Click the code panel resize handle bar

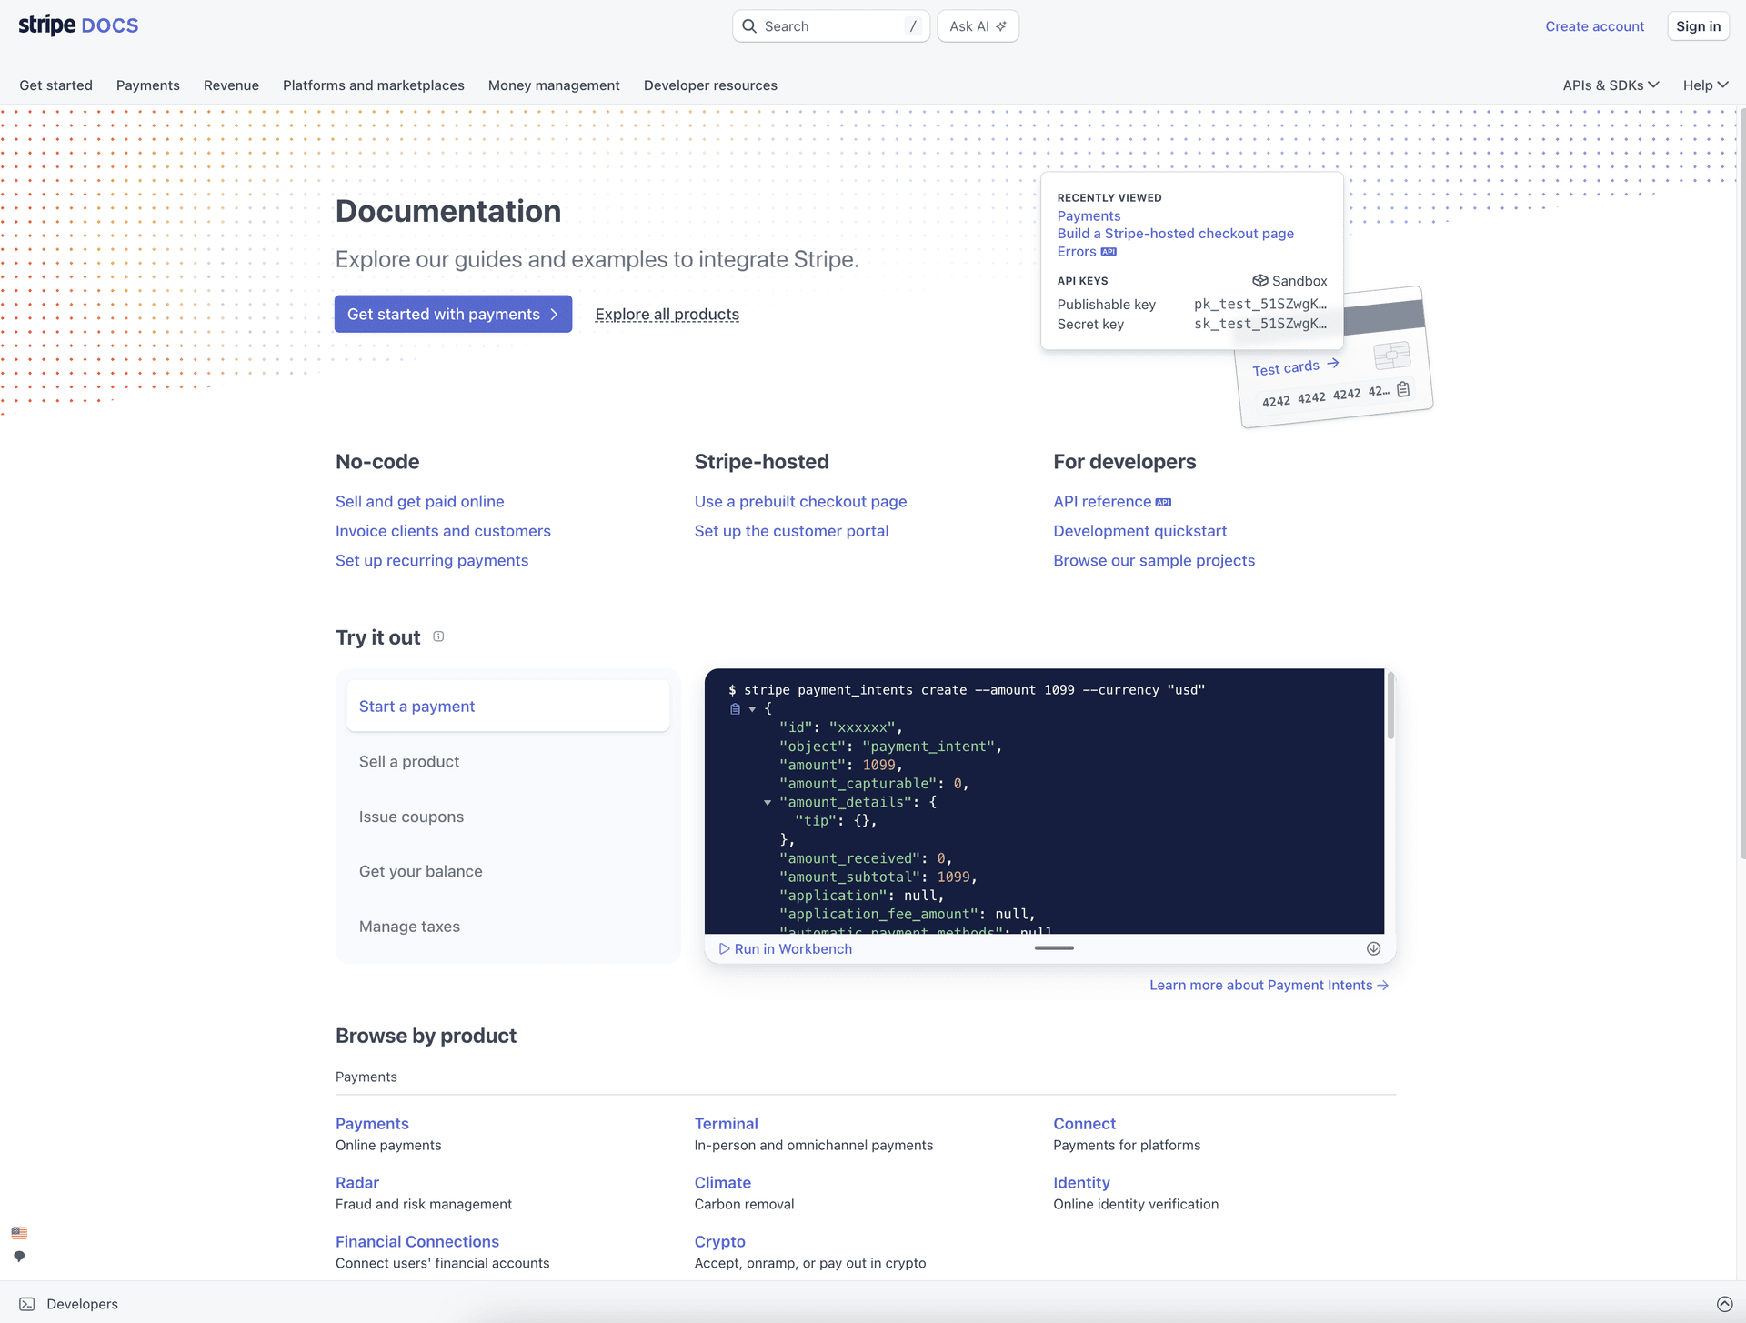(x=1054, y=947)
